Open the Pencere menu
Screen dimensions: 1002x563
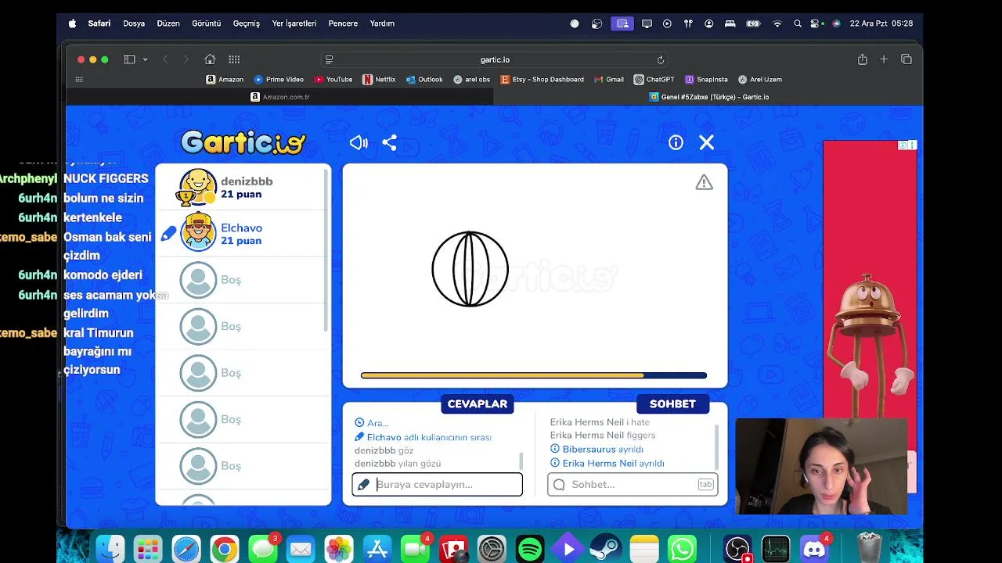[x=343, y=23]
